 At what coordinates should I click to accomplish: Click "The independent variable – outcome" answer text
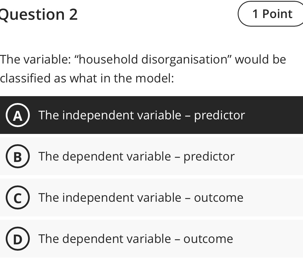click(x=141, y=197)
